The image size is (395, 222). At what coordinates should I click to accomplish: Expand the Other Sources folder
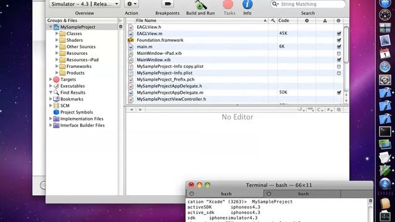point(57,47)
